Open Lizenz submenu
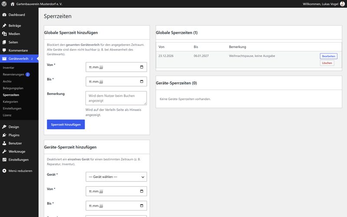Image resolution: width=347 pixels, height=217 pixels. 7,115
